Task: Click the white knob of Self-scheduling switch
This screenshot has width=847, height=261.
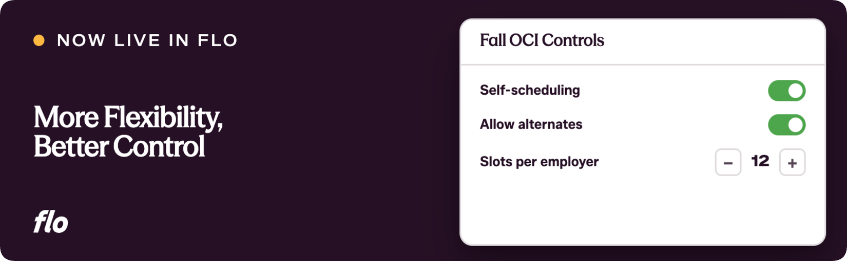Action: (795, 91)
